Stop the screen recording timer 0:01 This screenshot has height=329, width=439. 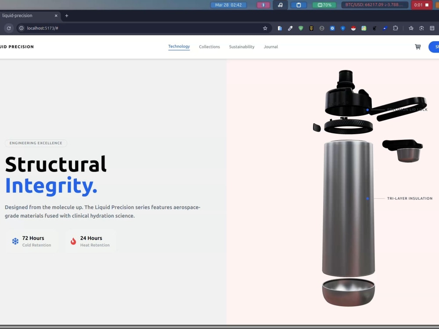(x=421, y=5)
